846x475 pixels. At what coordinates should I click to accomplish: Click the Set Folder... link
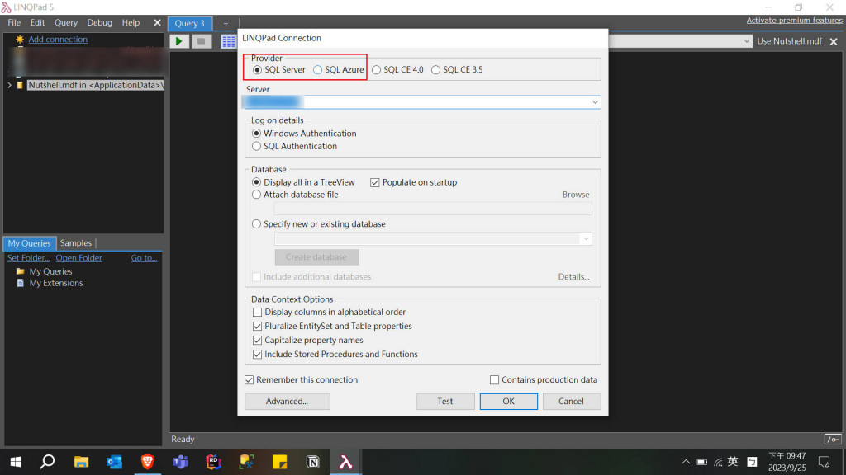click(29, 258)
